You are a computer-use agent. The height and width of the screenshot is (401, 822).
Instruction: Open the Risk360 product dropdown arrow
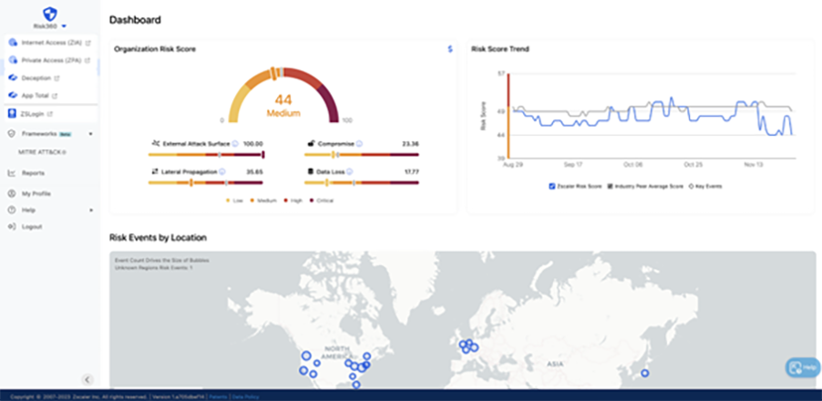click(64, 26)
